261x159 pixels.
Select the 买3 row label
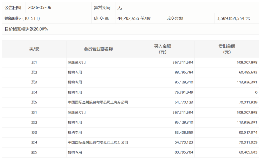point(34,83)
